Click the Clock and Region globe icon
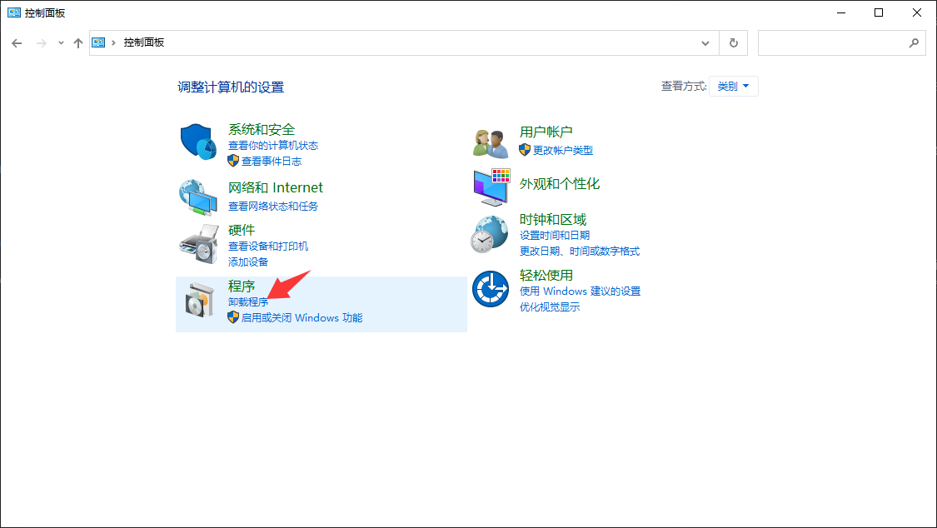 (x=491, y=234)
